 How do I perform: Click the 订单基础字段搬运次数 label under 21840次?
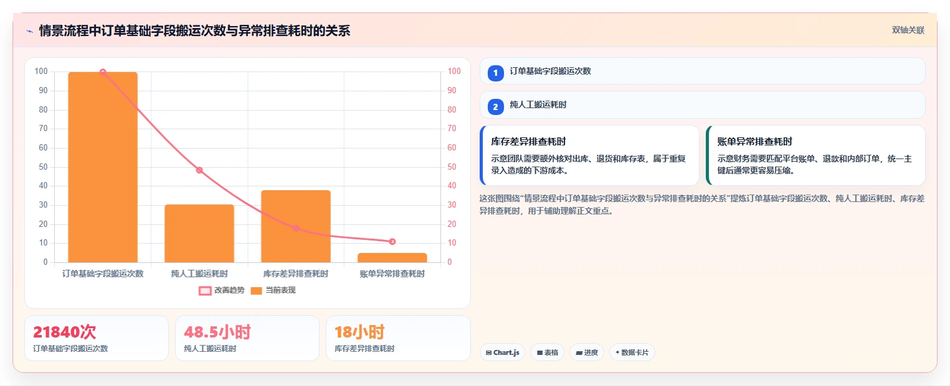[x=70, y=349]
